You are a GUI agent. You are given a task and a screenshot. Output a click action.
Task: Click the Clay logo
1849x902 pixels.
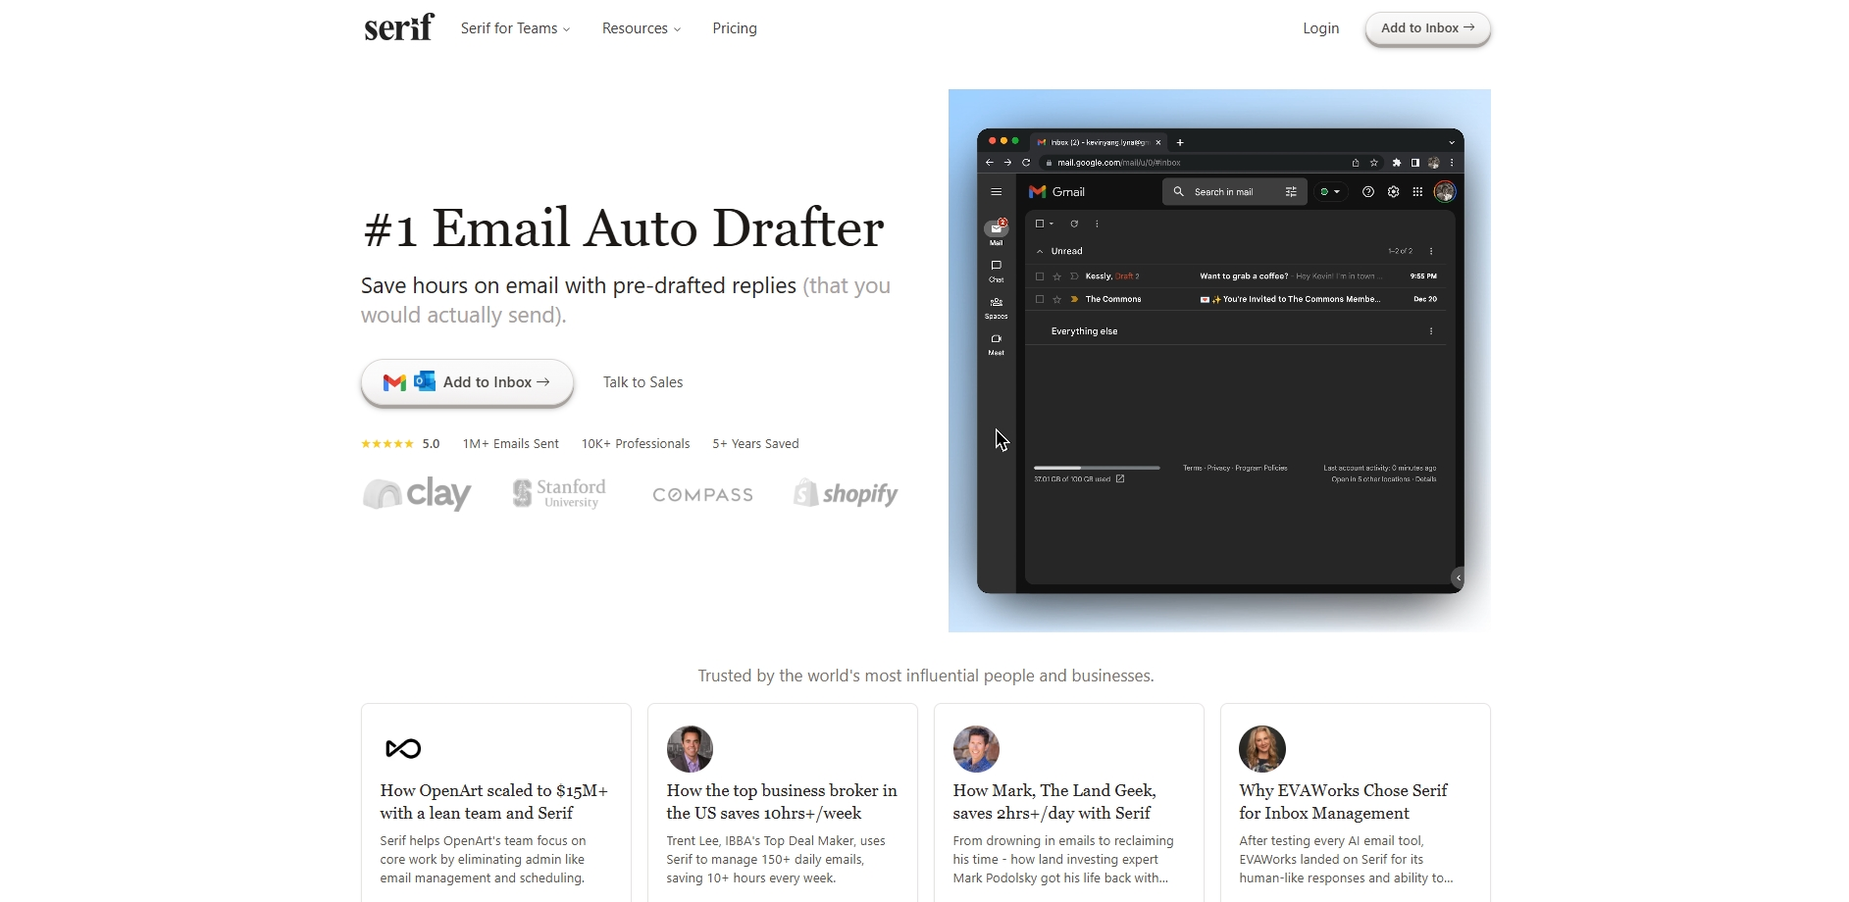(x=417, y=493)
